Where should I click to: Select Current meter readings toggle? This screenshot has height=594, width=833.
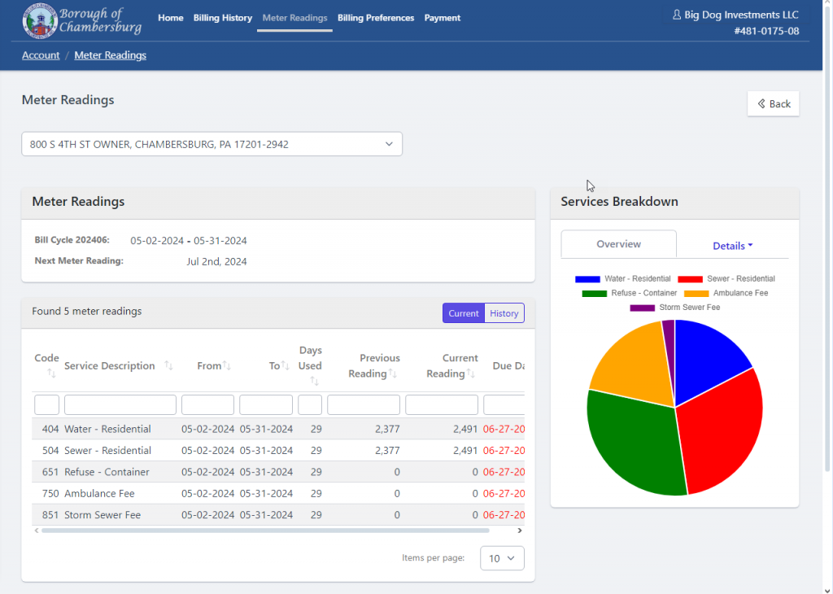coord(464,313)
